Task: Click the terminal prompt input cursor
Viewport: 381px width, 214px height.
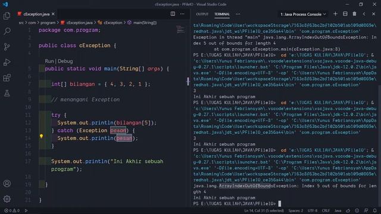Action: point(280,203)
